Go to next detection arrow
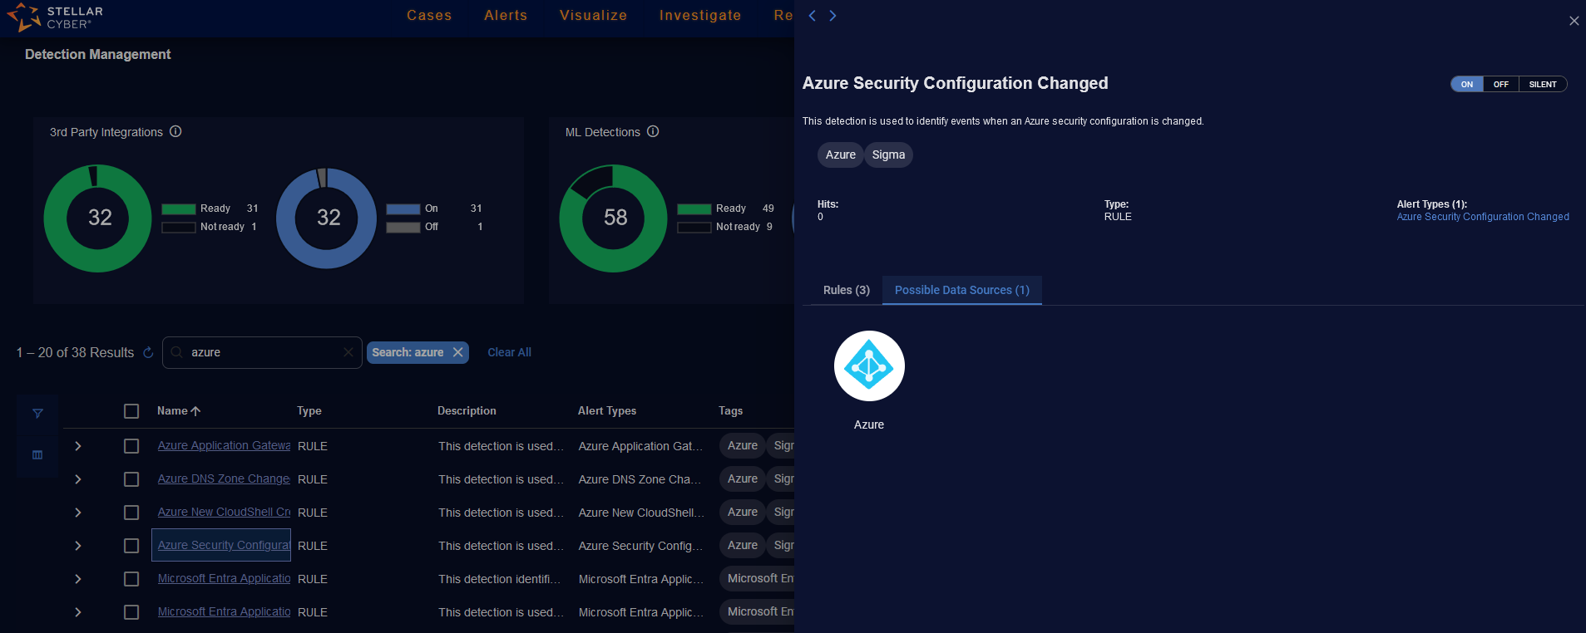 [x=833, y=16]
